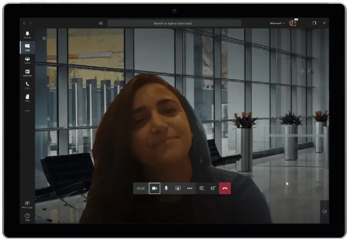
Task: Open the user profile avatar menu
Action: 292,23
